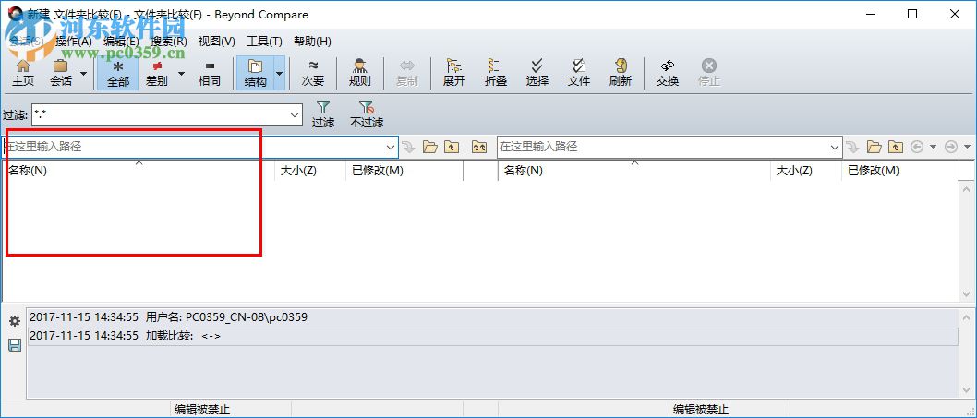Click the right pane forward navigation arrow
This screenshot has width=977, height=418.
click(x=951, y=147)
